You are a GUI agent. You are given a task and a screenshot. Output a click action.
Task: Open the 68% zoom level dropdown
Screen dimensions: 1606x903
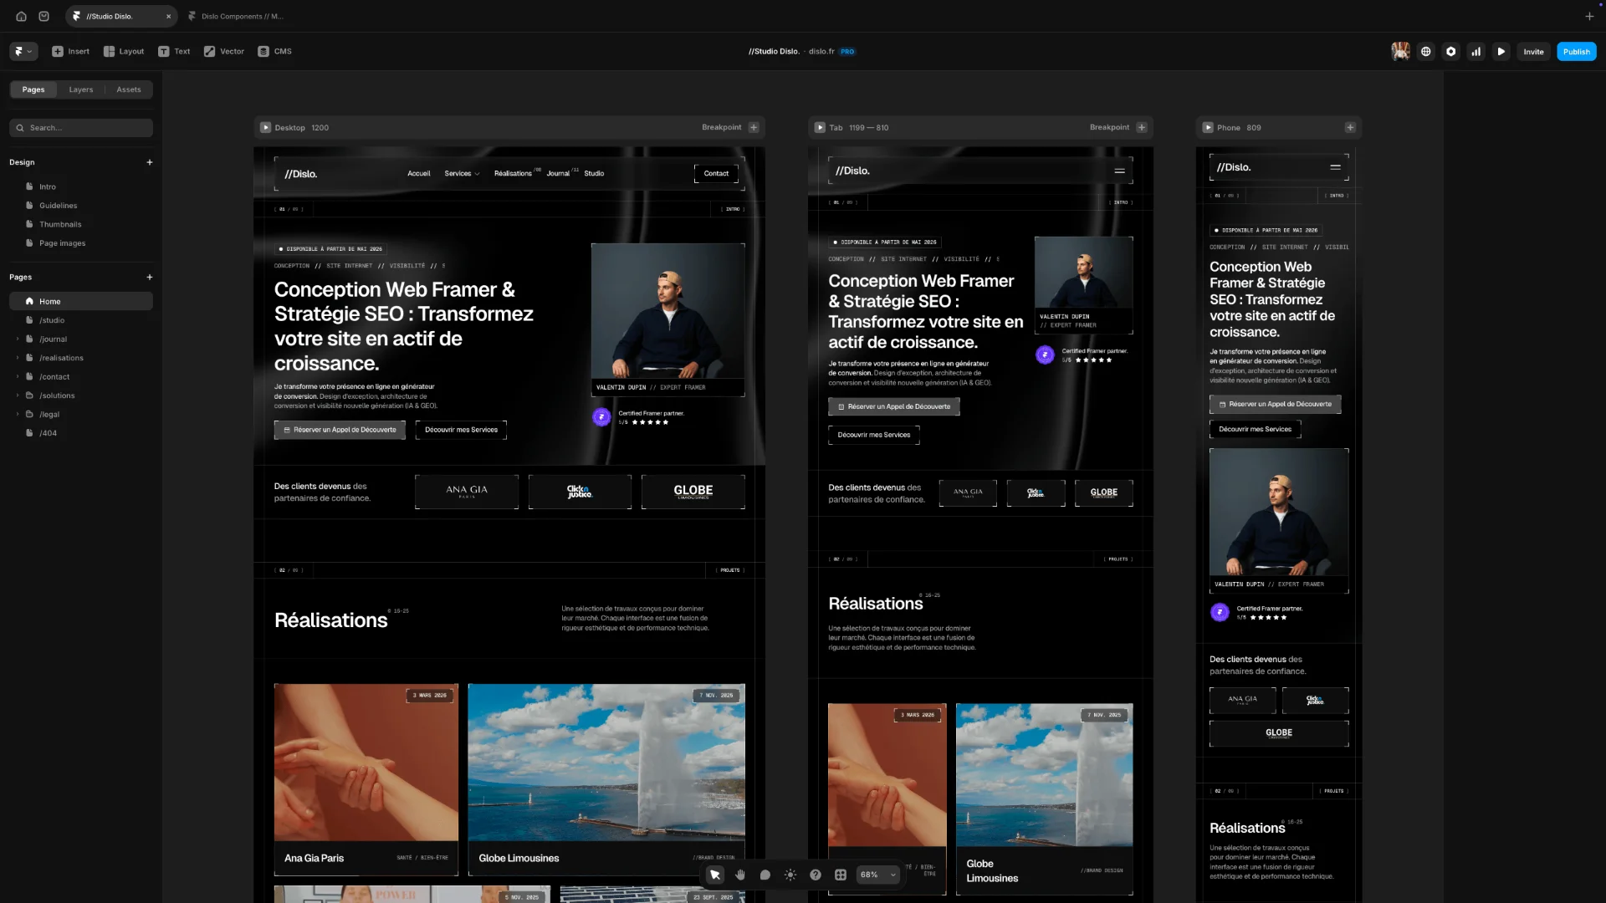pos(877,875)
